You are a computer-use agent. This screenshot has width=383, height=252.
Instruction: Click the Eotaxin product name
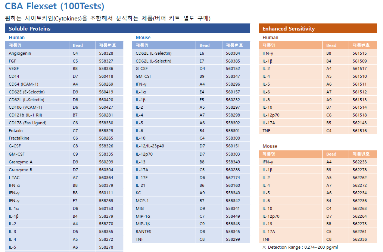coord(16,131)
